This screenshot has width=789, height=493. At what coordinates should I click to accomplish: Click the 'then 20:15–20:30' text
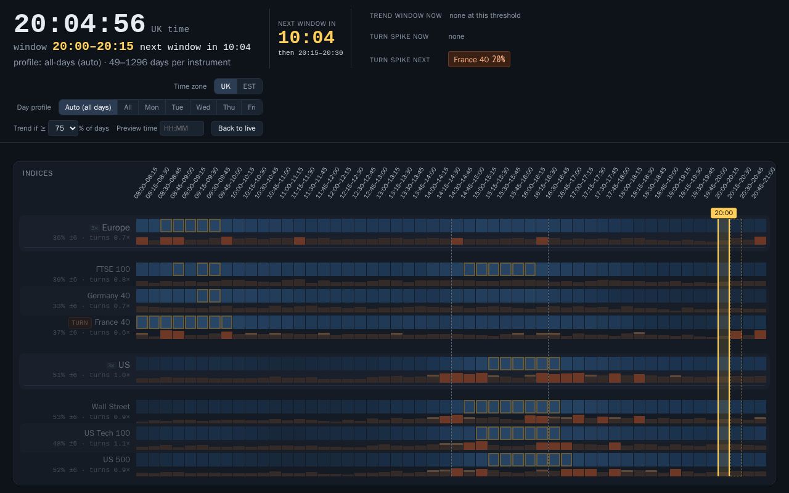[x=311, y=53]
